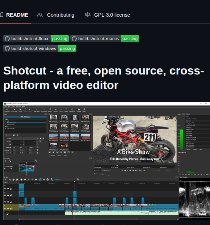Open the GPL-3.0 license tab
The image size is (210, 225).
(x=108, y=15)
